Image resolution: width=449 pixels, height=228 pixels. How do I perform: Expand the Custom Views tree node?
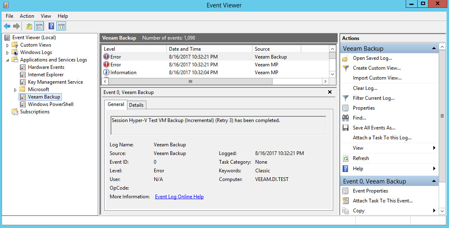tap(7, 45)
